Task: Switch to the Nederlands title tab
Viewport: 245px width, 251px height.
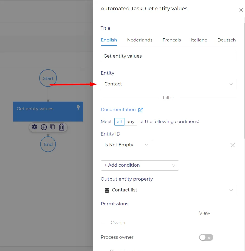Action: [140, 40]
